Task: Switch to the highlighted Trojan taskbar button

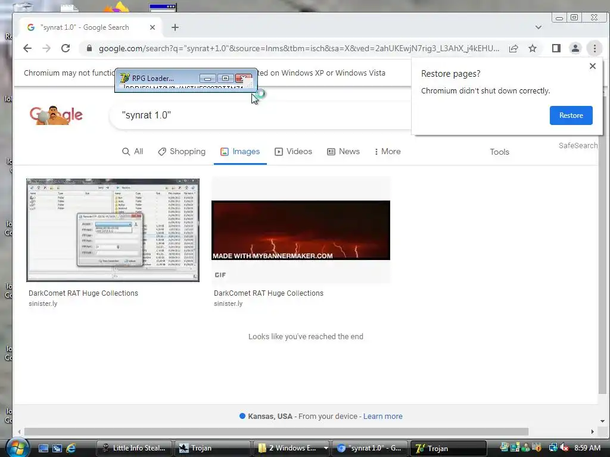Action: pyautogui.click(x=448, y=448)
